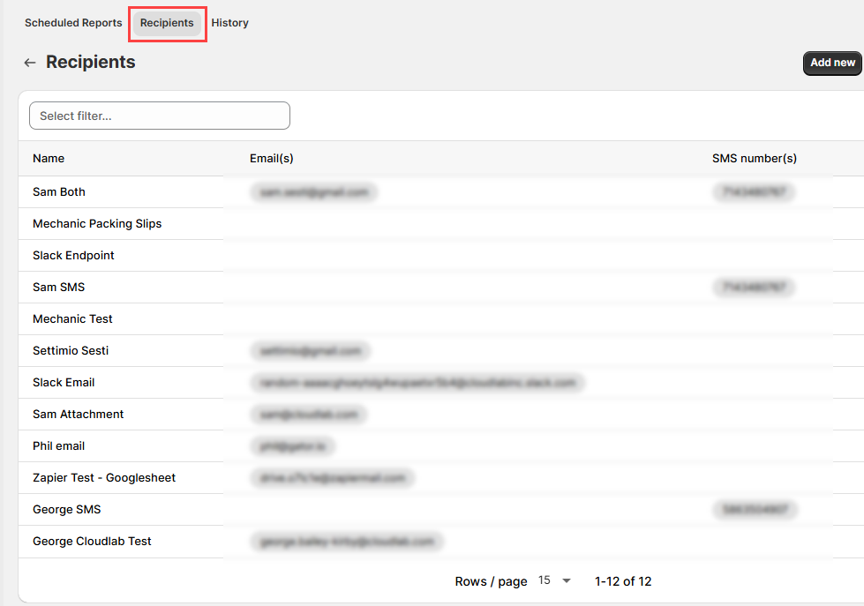This screenshot has width=864, height=606.
Task: Sort by the Name column header
Action: click(49, 159)
